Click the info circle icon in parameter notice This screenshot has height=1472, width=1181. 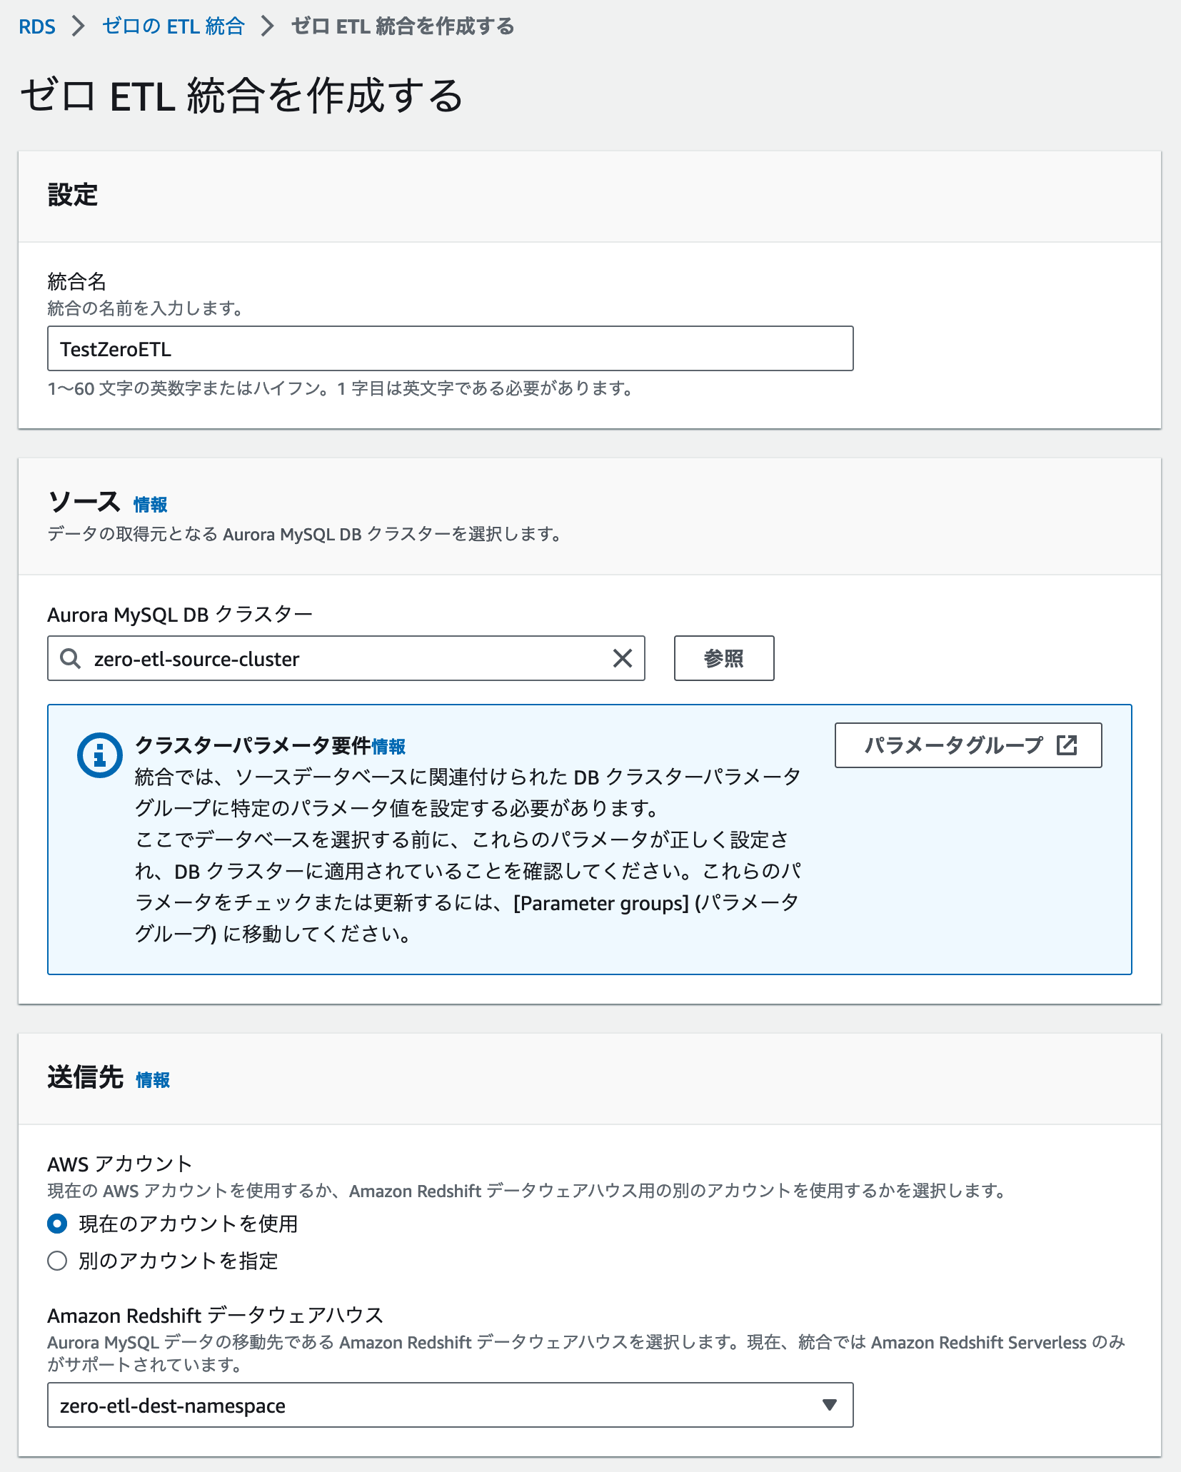(100, 755)
